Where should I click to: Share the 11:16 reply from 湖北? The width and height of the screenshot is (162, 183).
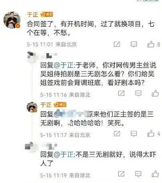[x=121, y=93]
